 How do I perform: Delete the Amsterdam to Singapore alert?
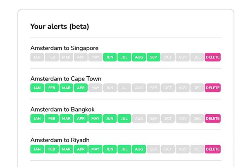click(x=212, y=57)
